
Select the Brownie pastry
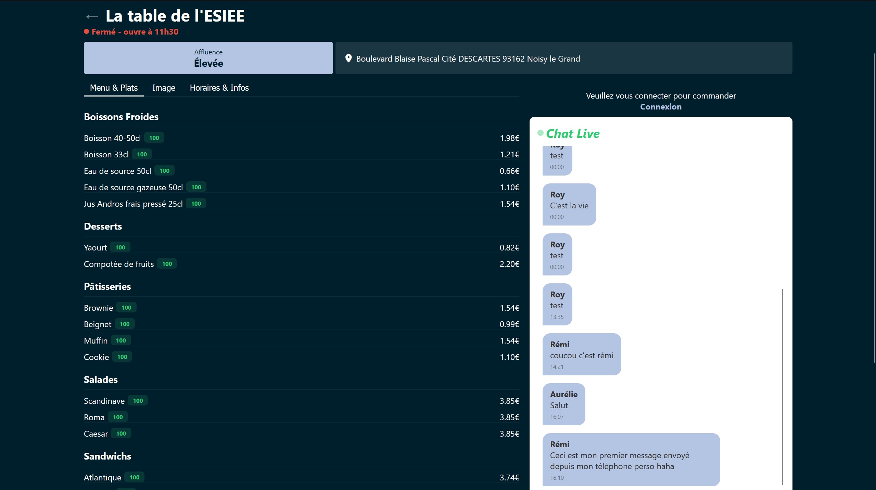click(301, 308)
